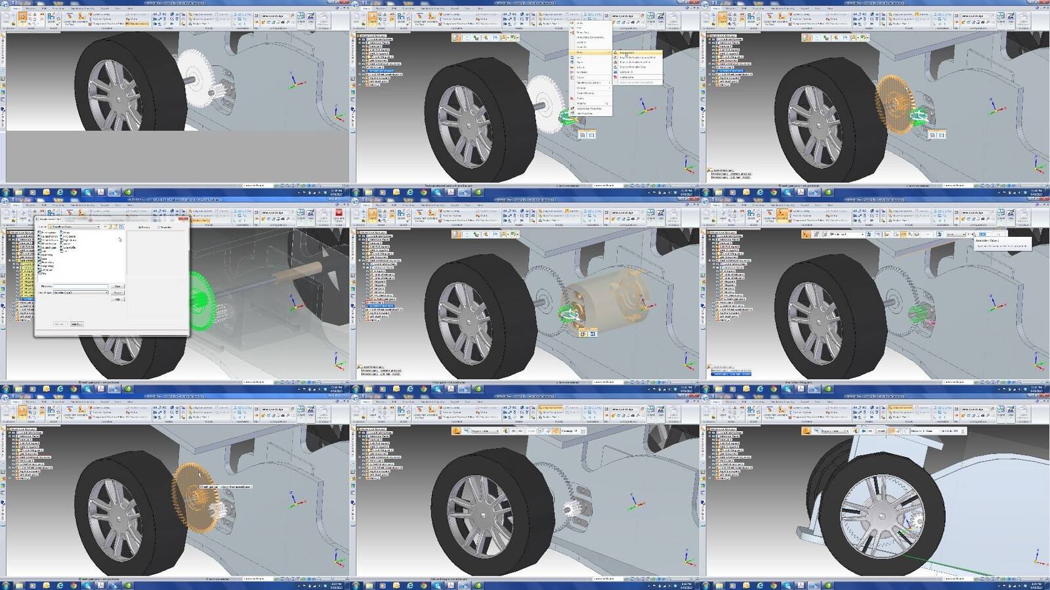Click the red Close and Return ribbon icon

[x=339, y=214]
